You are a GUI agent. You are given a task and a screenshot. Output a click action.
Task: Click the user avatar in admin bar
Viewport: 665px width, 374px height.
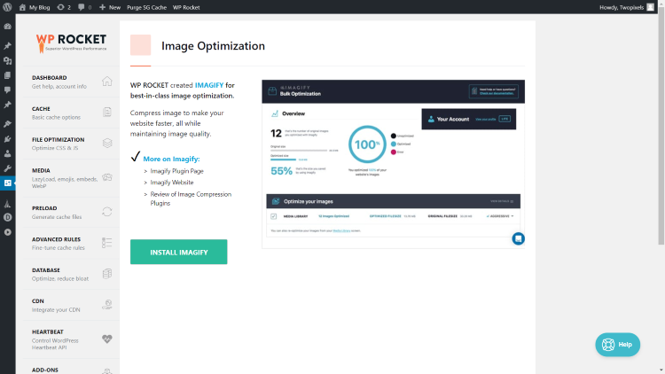tap(650, 7)
